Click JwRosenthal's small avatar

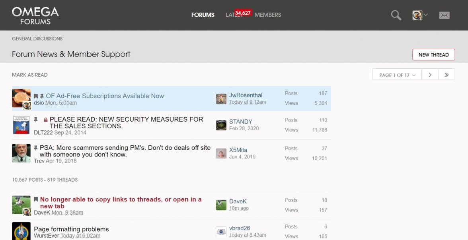(221, 99)
